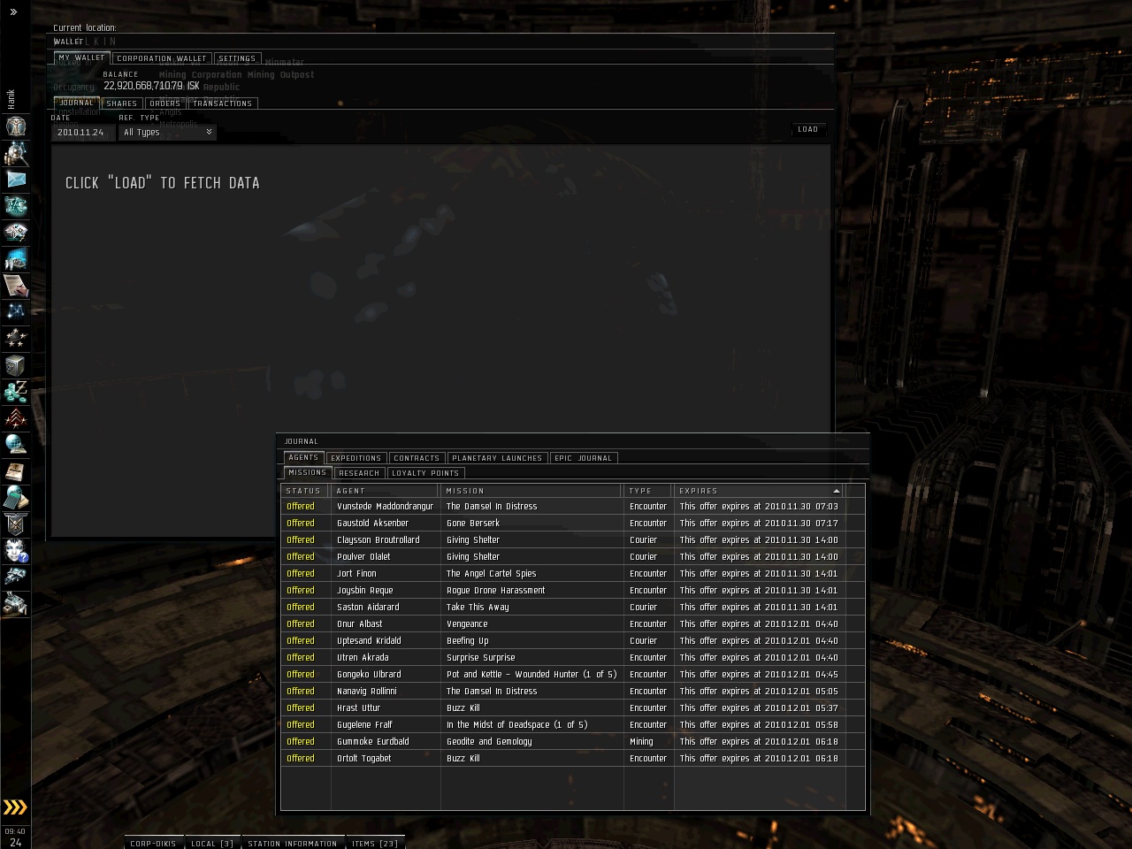Open the Science & Industry sidebar icon
Screen dimensions: 1132x849
(x=16, y=259)
